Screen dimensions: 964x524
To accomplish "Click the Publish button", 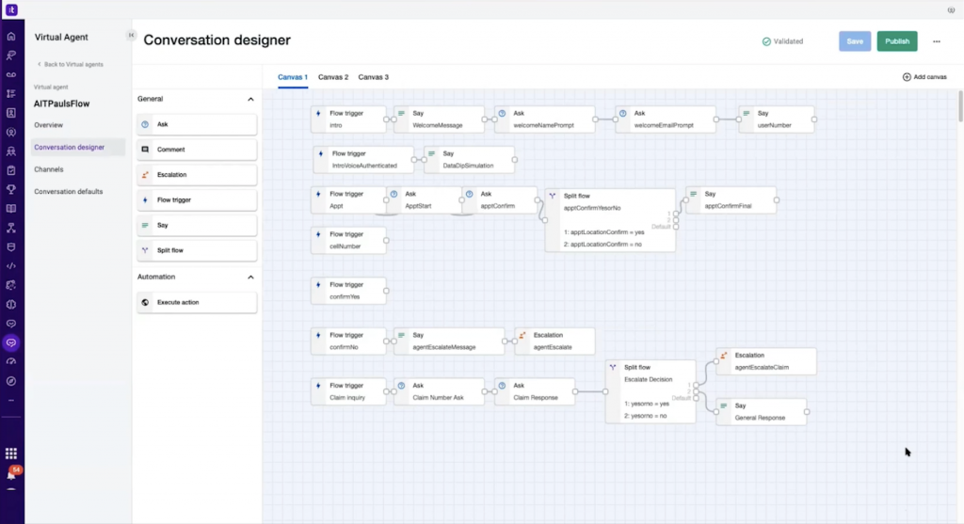I will [x=896, y=41].
